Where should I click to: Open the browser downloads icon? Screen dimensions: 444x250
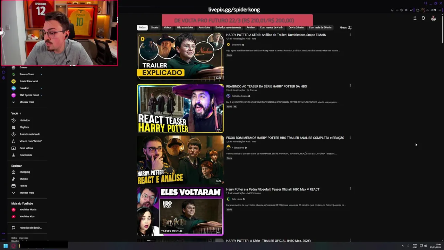(x=427, y=10)
